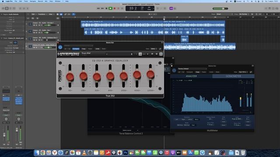Screen dimensions: 280x157
Task: Toggle the Metronome button
Action: pos(175,8)
